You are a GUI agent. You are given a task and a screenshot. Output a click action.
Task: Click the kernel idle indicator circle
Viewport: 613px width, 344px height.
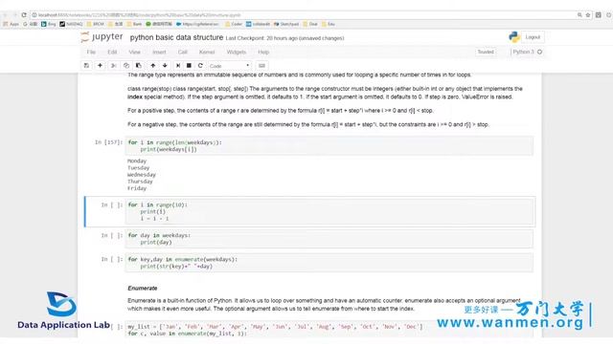click(540, 52)
